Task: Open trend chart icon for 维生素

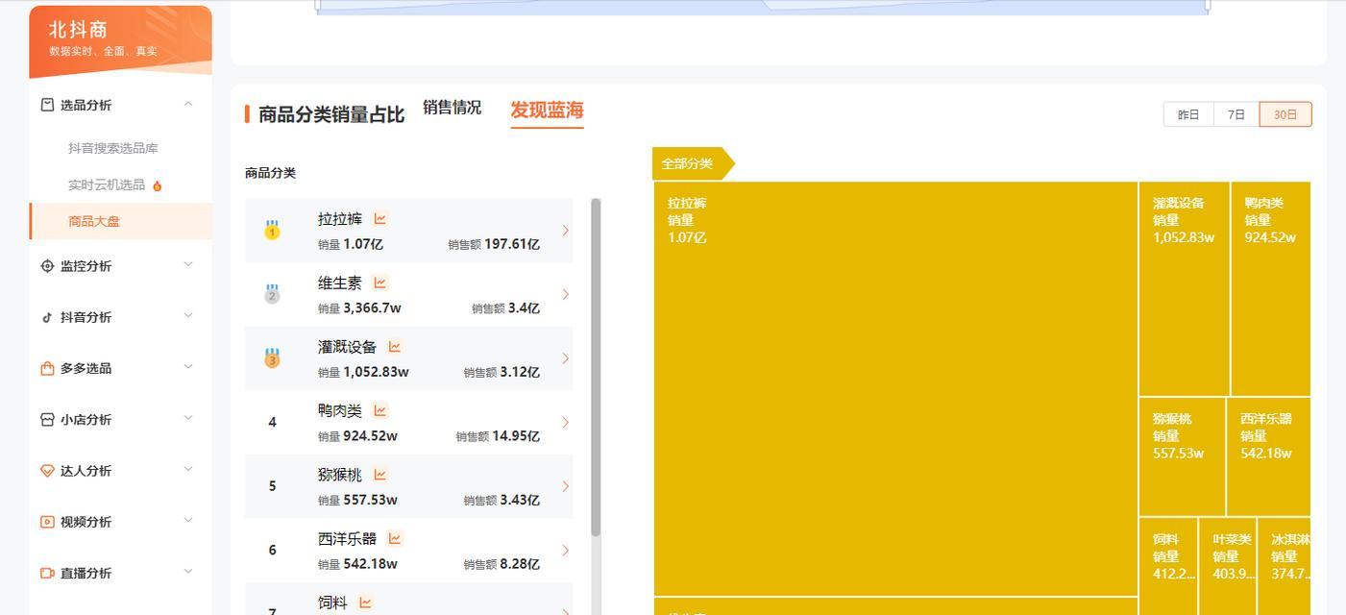Action: point(380,283)
